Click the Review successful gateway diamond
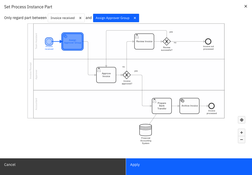The image size is (252, 175). tap(167, 42)
